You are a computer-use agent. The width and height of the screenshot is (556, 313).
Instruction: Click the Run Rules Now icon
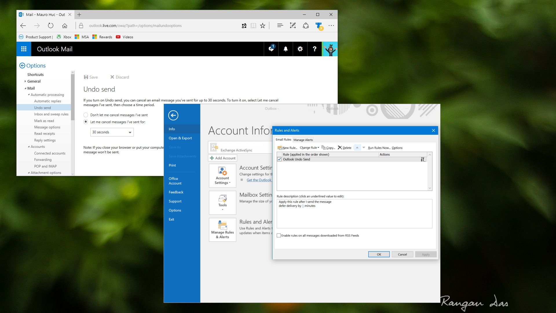(x=378, y=148)
